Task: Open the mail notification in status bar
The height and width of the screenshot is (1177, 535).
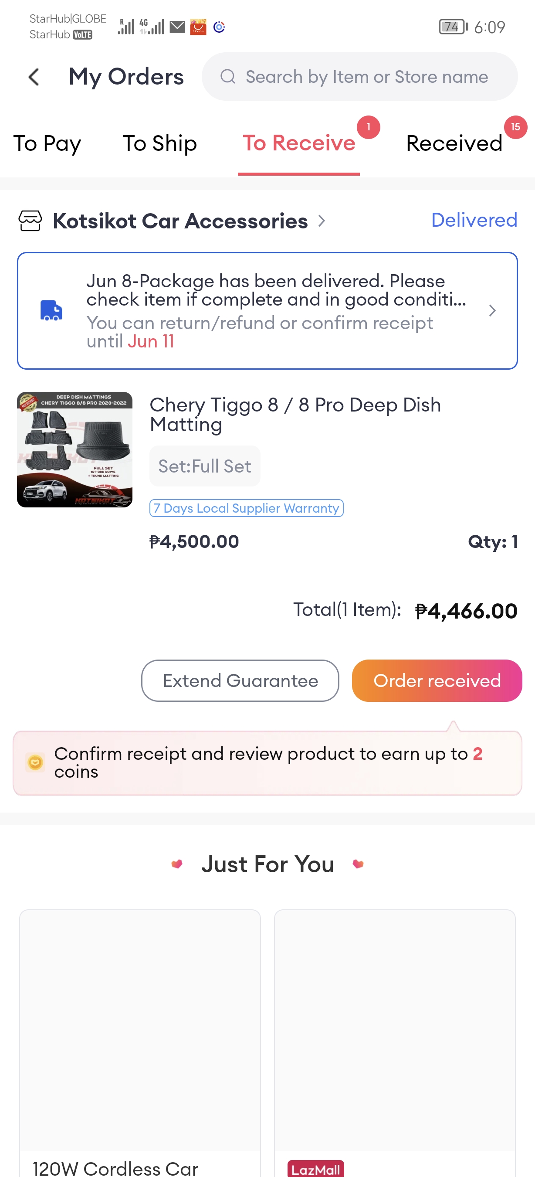Action: 177,27
